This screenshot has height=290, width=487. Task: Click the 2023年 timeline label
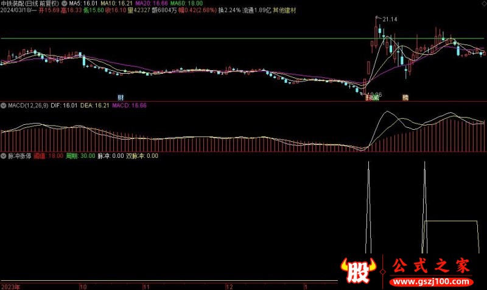(11, 286)
